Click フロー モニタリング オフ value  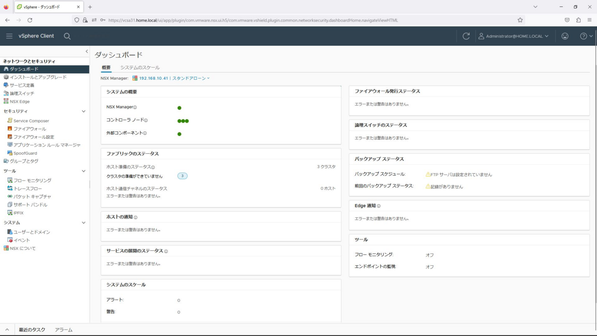(429, 255)
